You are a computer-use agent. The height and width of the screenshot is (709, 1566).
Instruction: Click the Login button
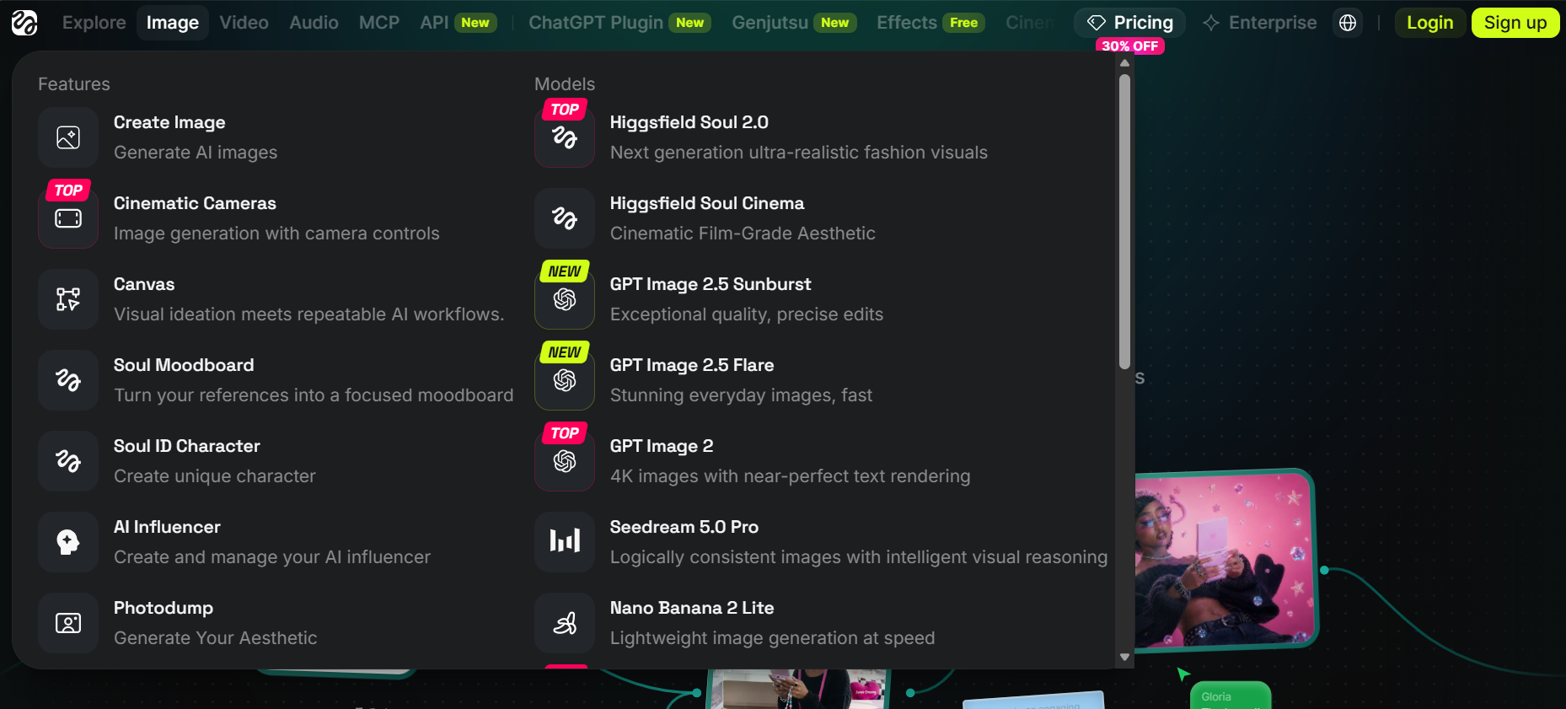1430,23
